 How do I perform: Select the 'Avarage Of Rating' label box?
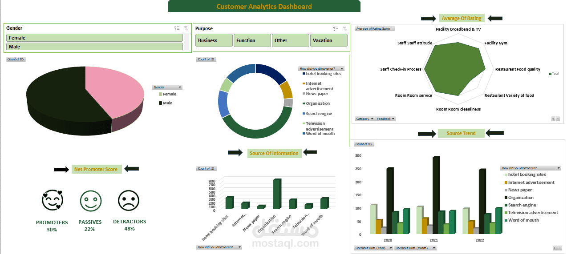[462, 18]
